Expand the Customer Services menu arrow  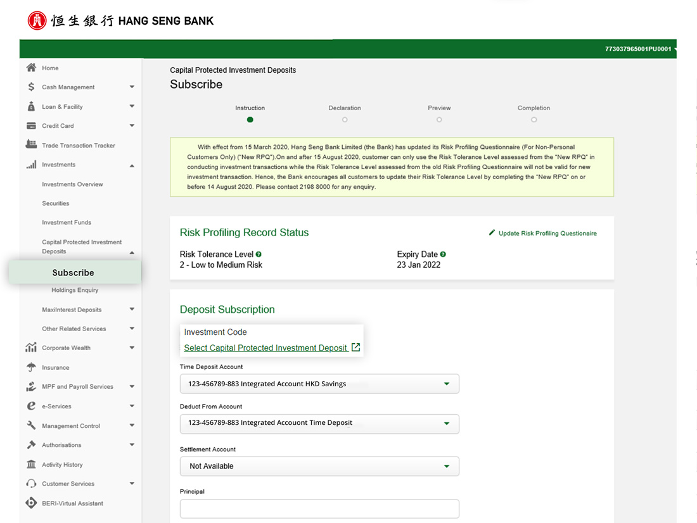click(x=132, y=484)
